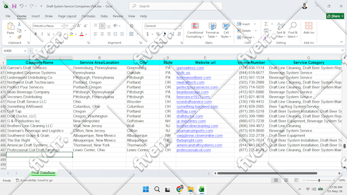Apply the red Font Color swatch
The image size is (347, 195).
pyautogui.click(x=82, y=34)
